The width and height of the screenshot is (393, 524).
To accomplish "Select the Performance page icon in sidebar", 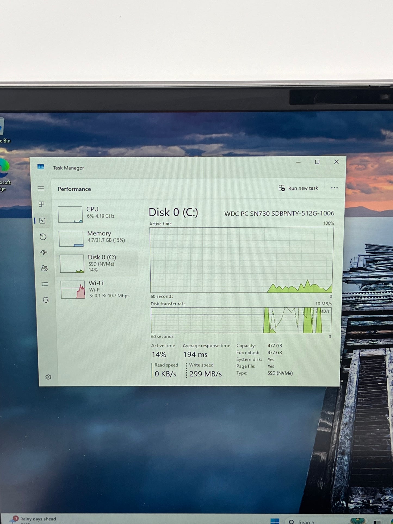I will pos(42,221).
